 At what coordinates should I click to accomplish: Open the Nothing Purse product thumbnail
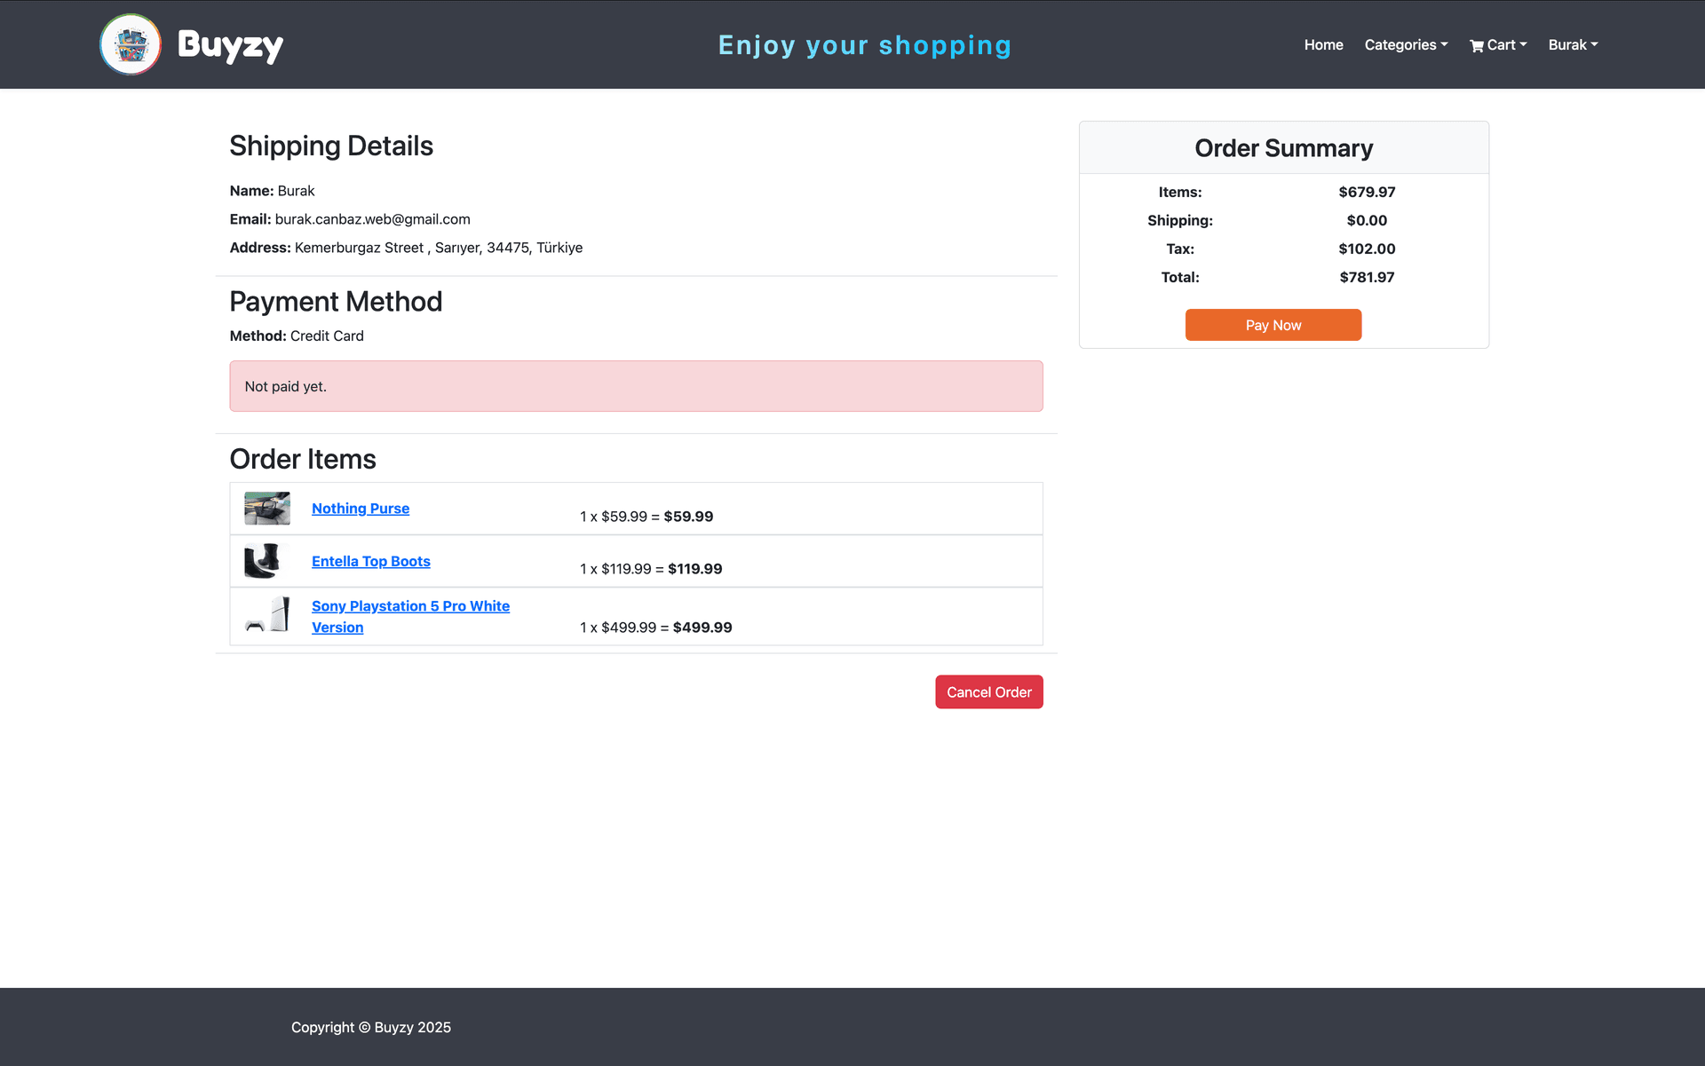click(x=266, y=508)
